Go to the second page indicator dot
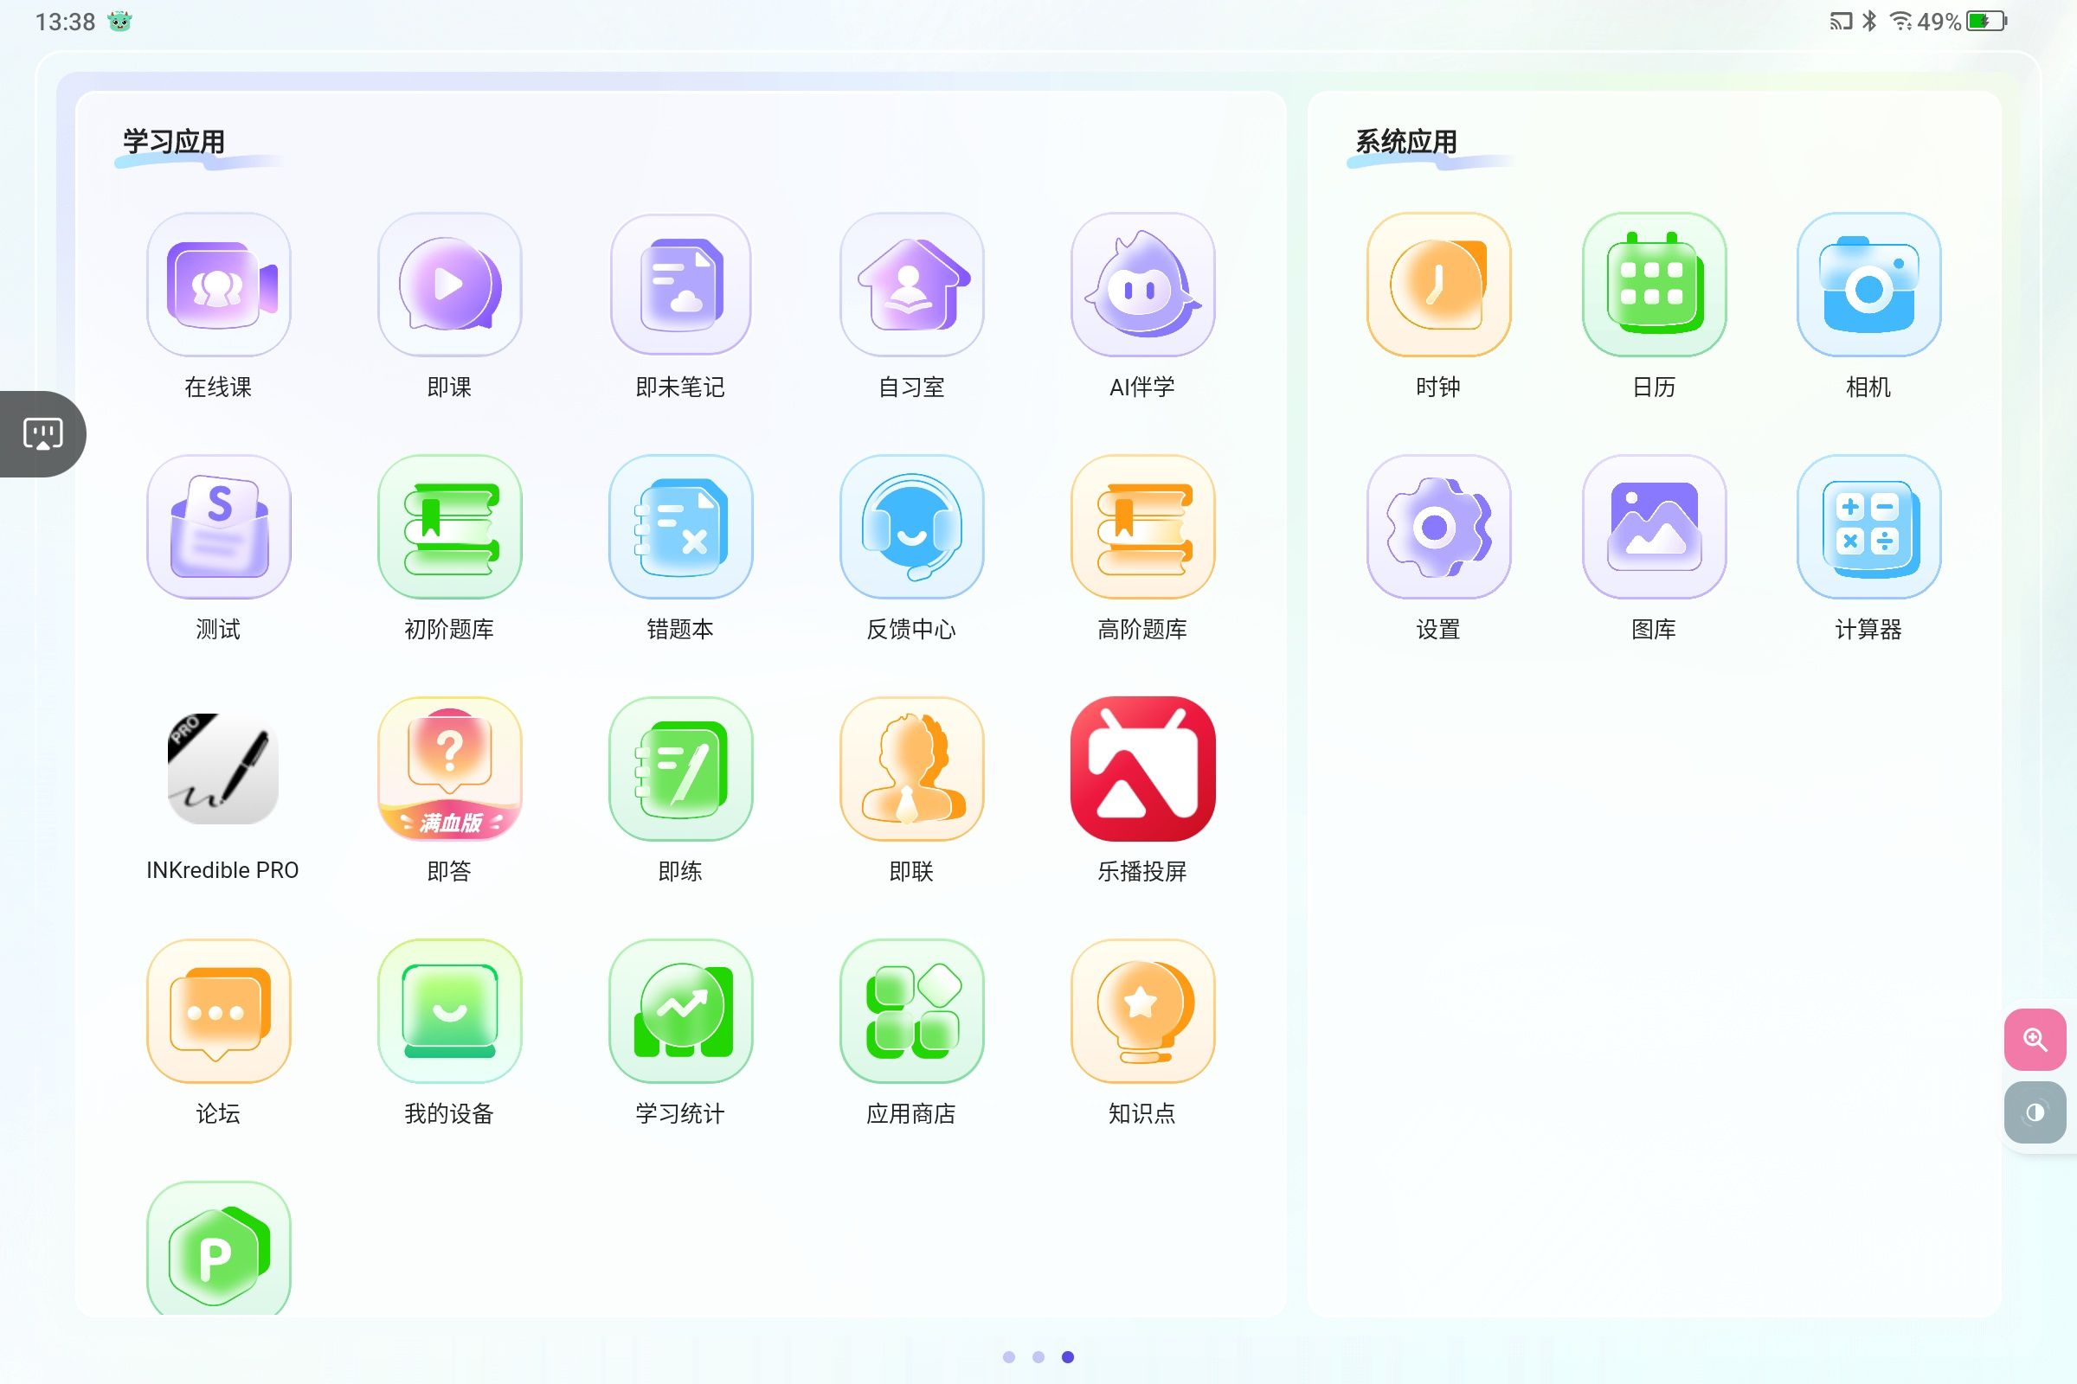The height and width of the screenshot is (1384, 2077). coord(1038,1356)
